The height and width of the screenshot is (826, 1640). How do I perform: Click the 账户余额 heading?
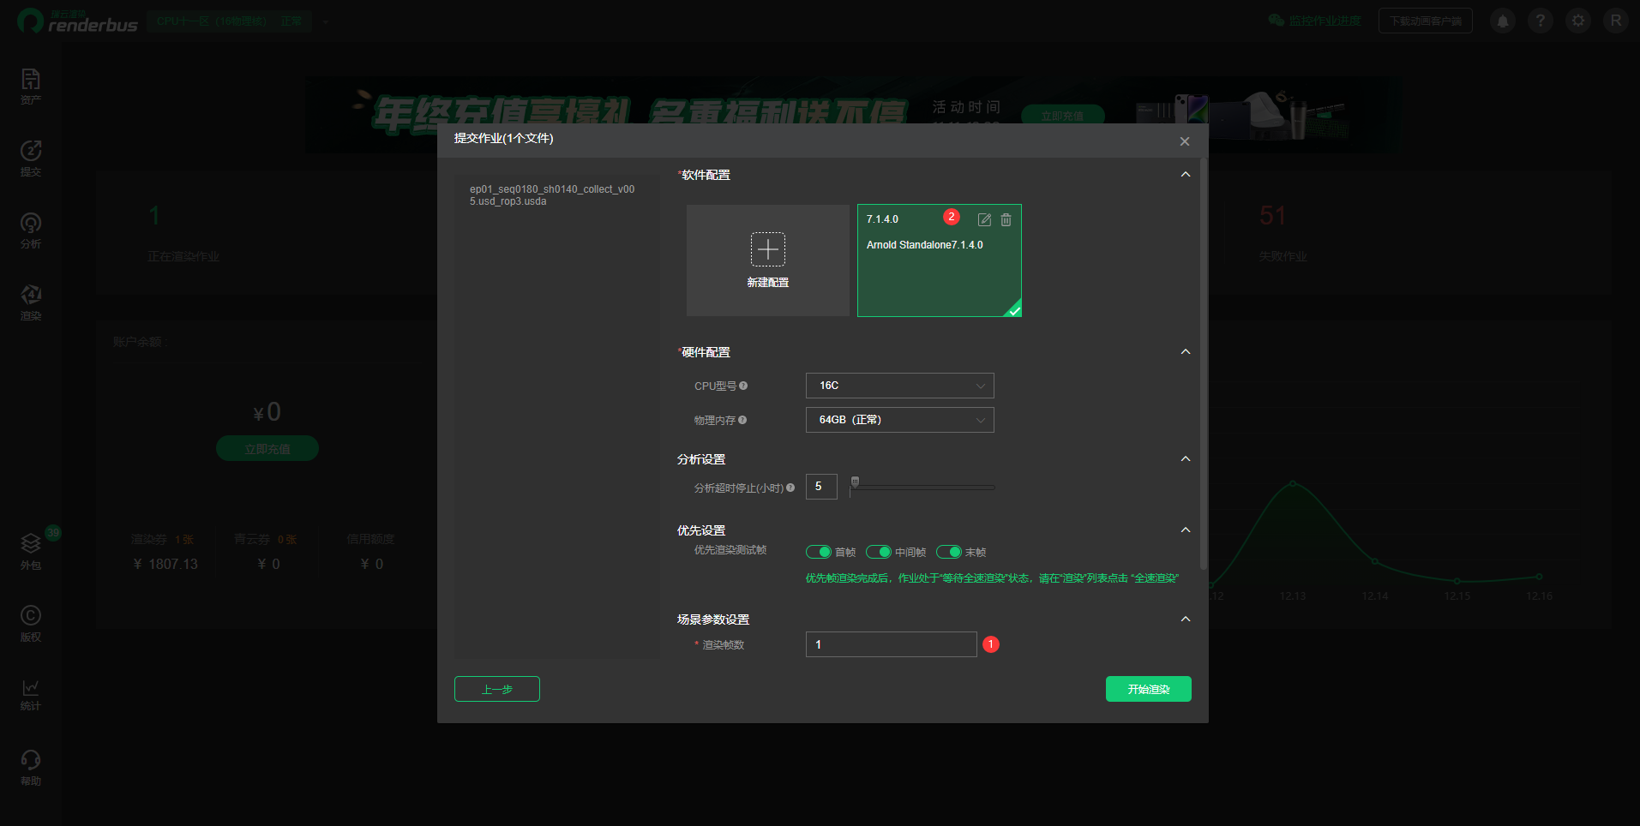click(137, 342)
